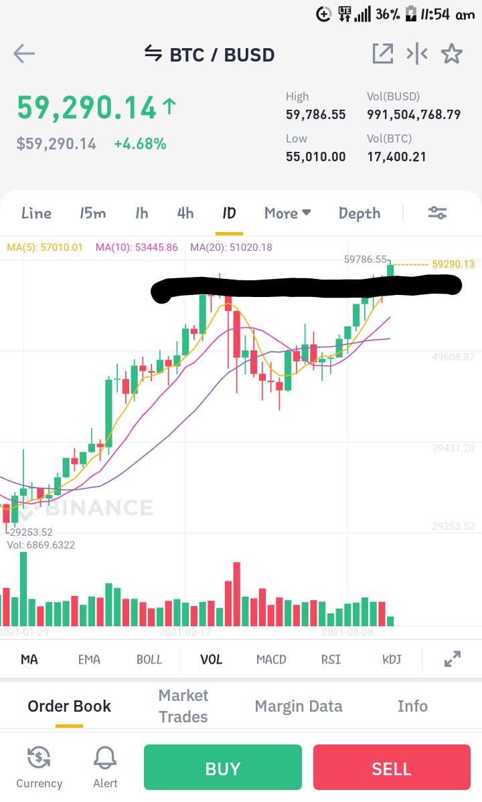Select the Depth chart tab

coord(359,213)
